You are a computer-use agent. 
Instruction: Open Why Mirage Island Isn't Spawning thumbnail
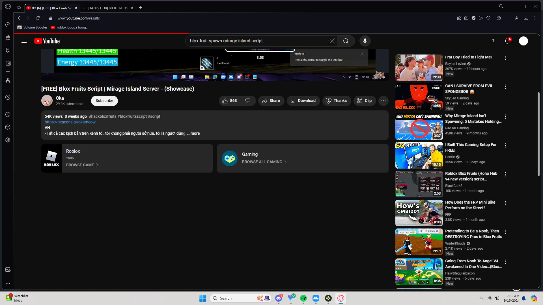click(x=419, y=127)
